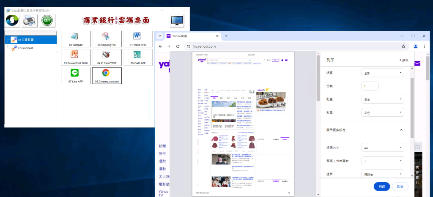Viewport: 433px width, 197px height.
Task: Select Environment tree node
Action: tap(25, 48)
